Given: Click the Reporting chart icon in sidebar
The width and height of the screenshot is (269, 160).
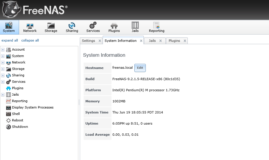Looking at the screenshot, I should [x=9, y=101].
